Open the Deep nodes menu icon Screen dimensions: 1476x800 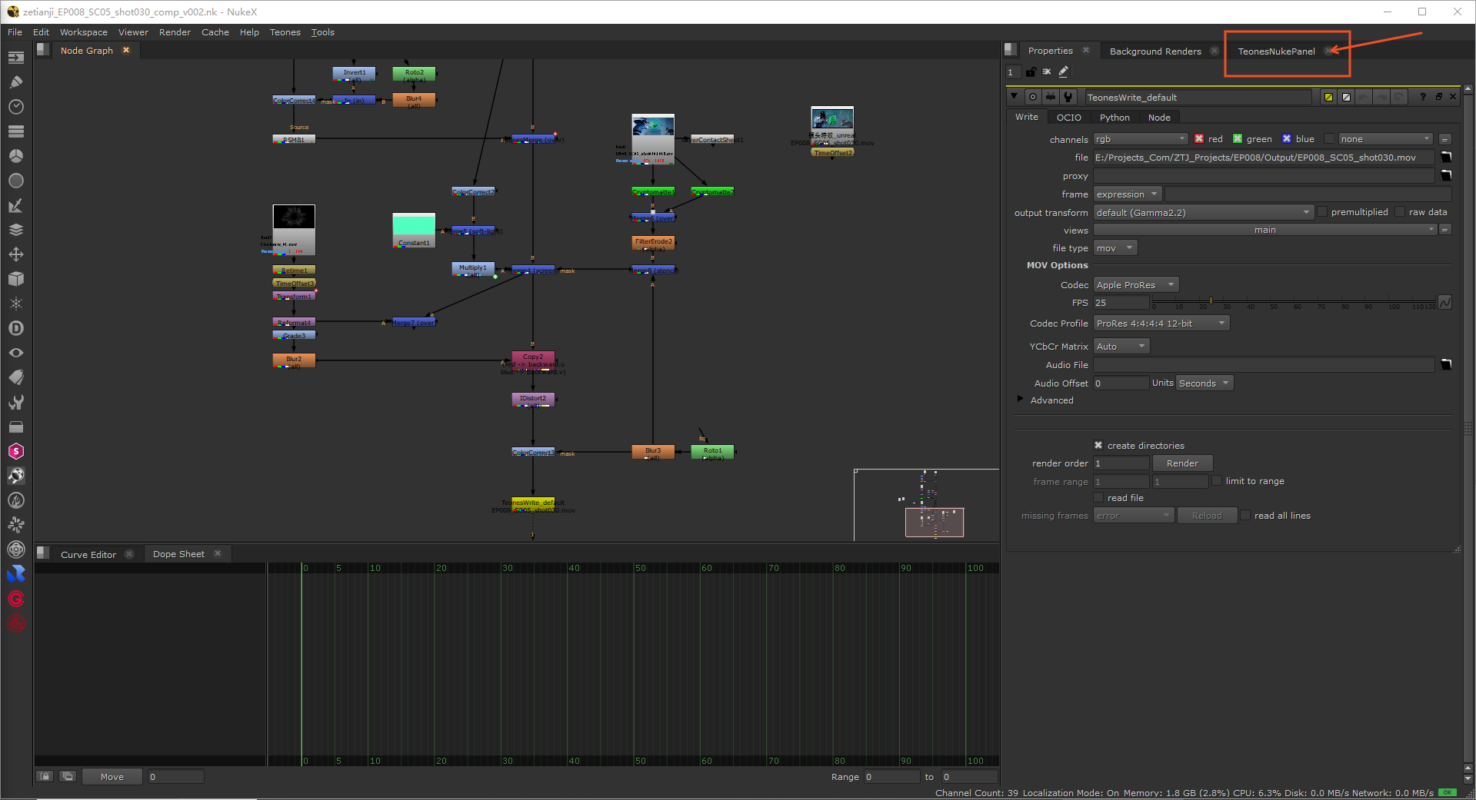pos(15,328)
